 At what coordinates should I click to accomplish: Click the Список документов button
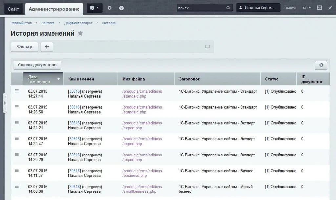coord(37,65)
